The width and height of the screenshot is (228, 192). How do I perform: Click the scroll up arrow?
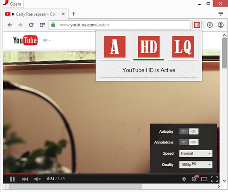224,35
